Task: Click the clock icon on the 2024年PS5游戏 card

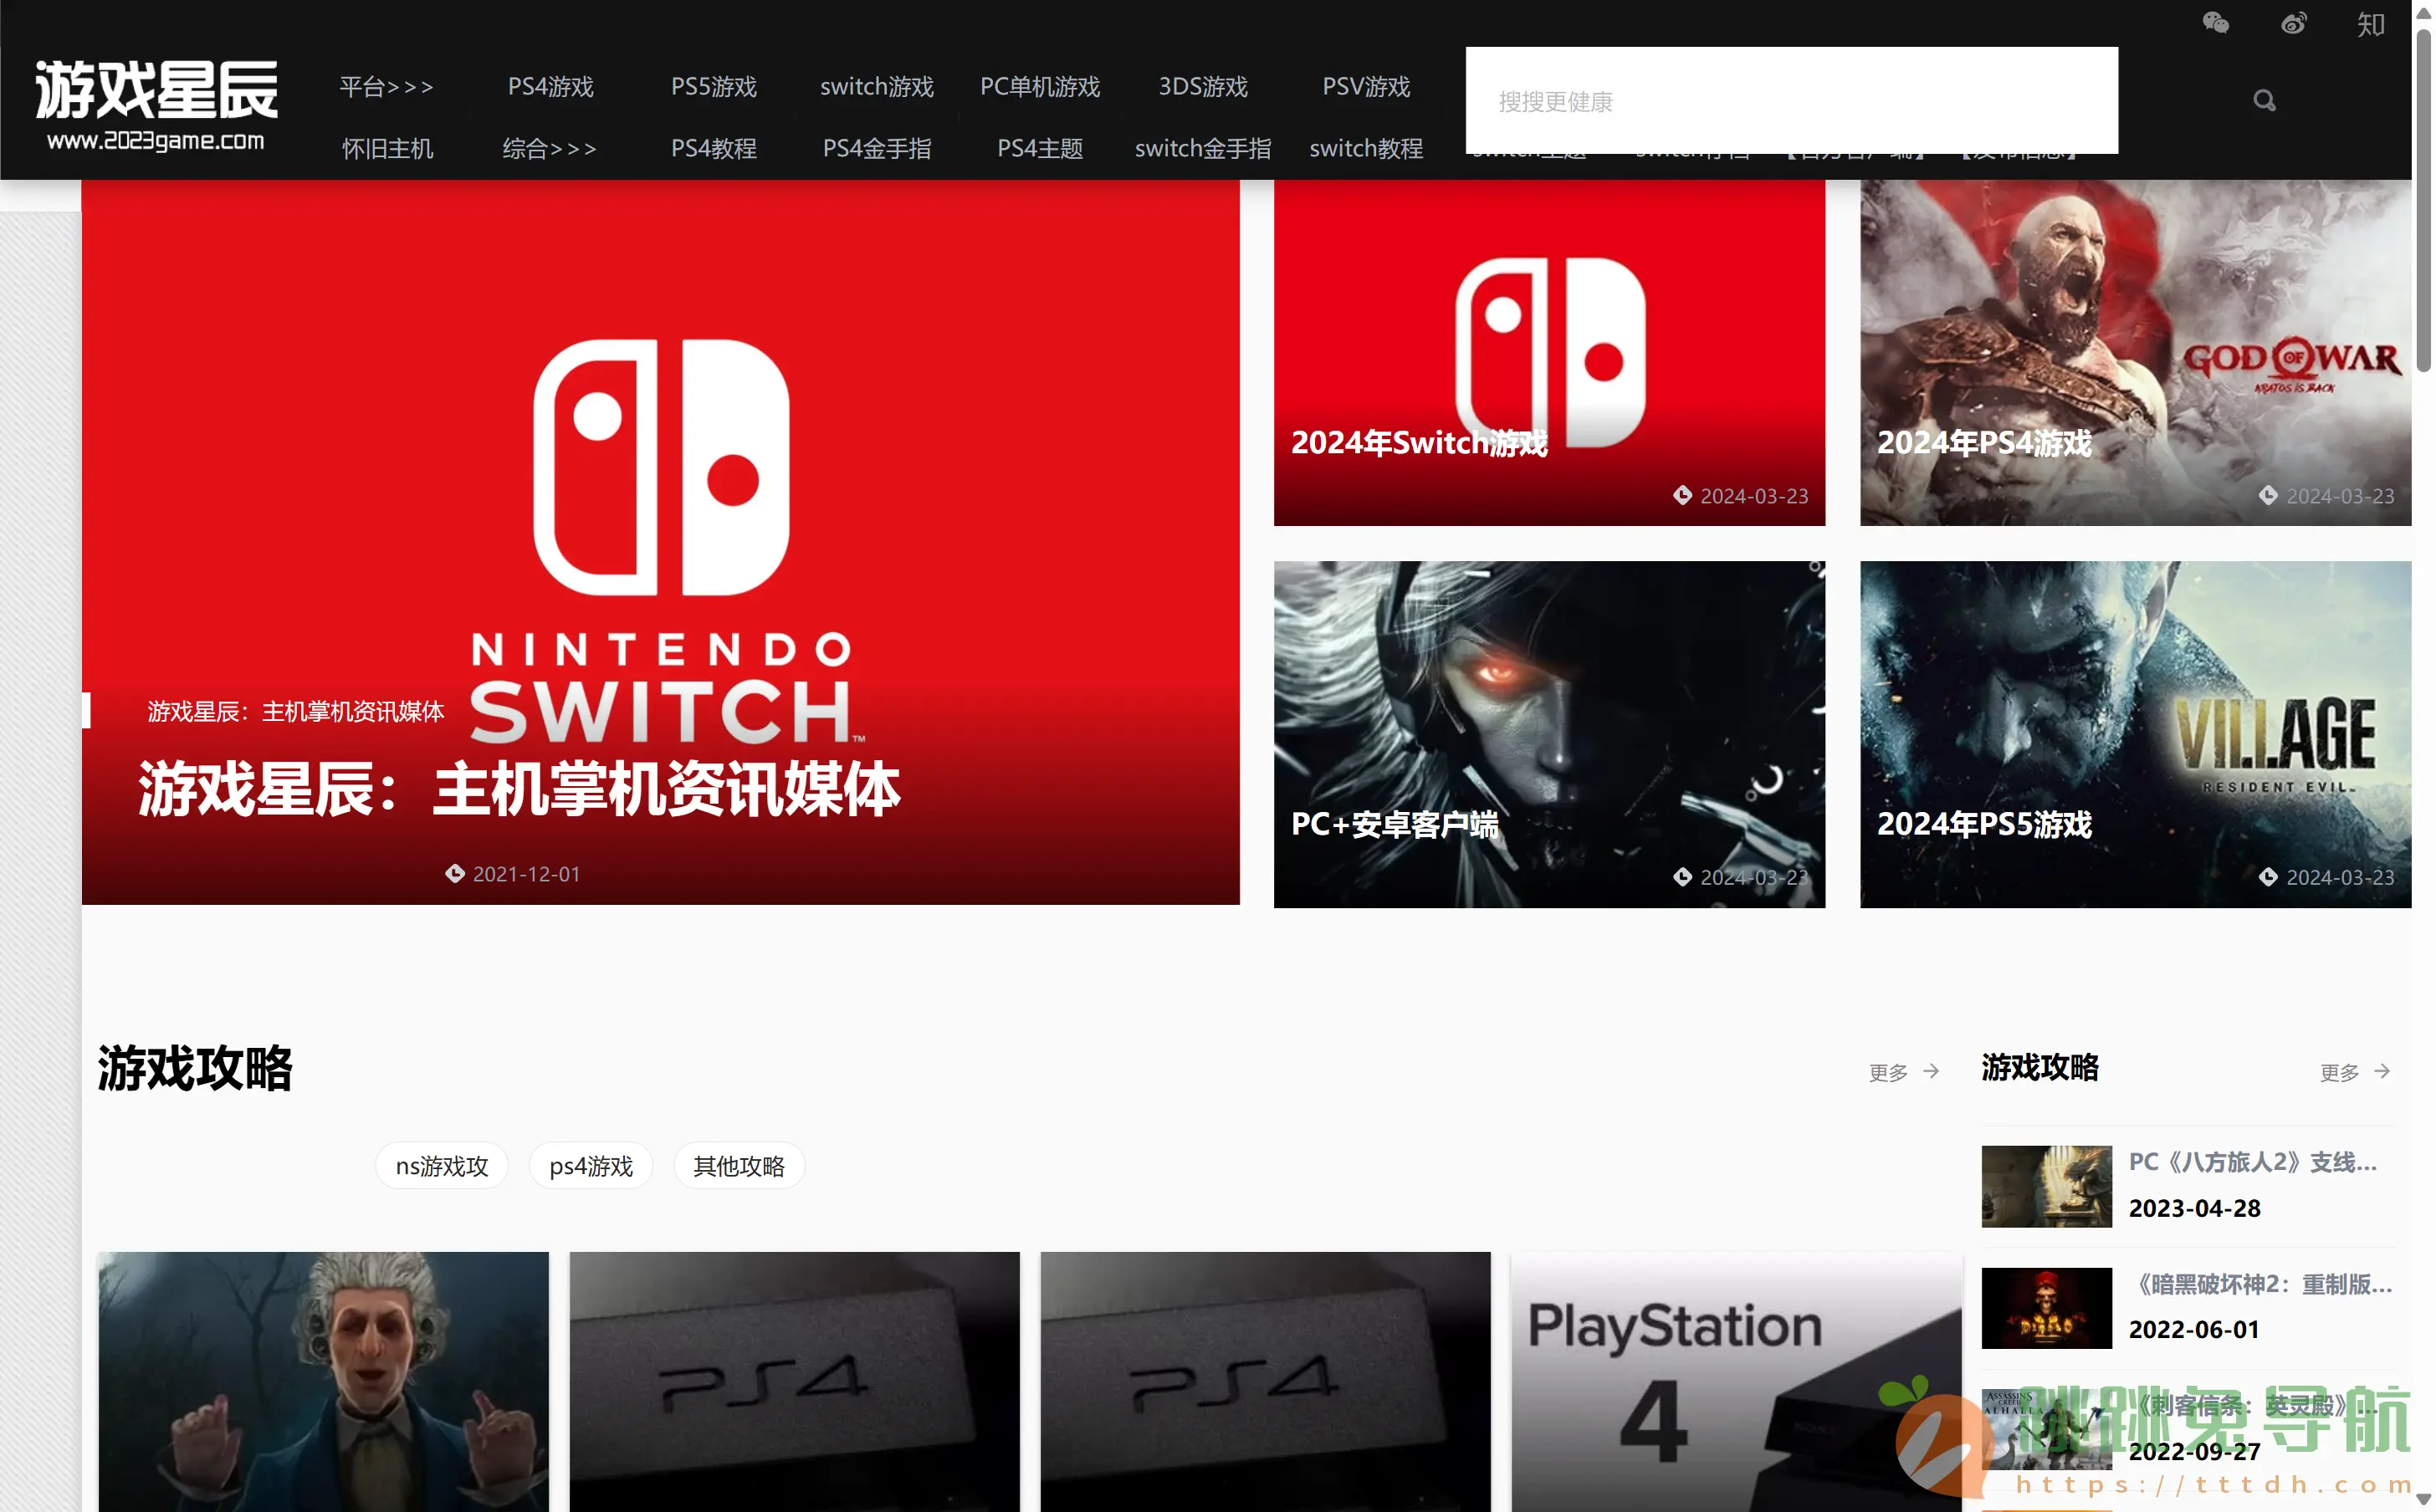Action: point(2267,877)
